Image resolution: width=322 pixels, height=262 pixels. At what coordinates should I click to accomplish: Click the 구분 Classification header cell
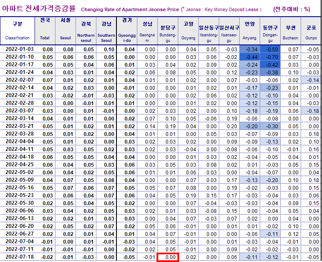tap(17, 31)
